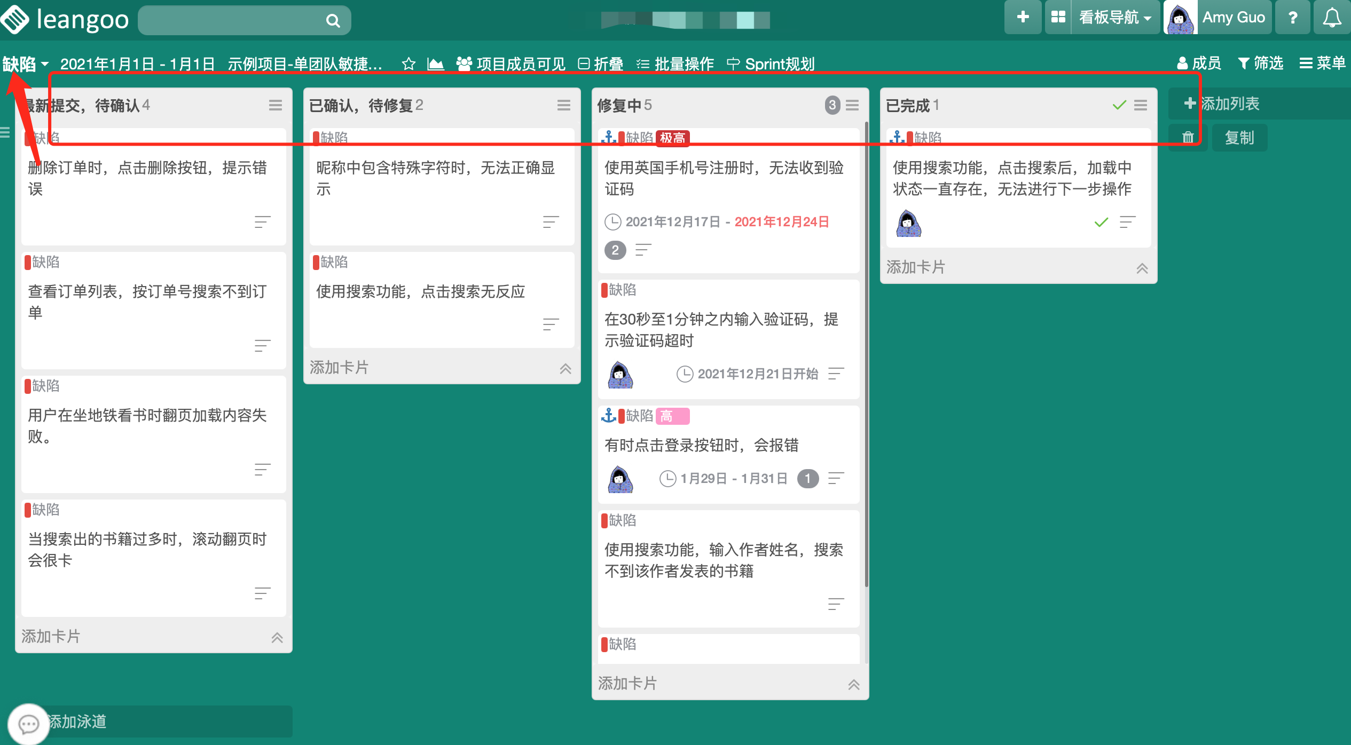
Task: Open the help question mark icon
Action: 1293,18
